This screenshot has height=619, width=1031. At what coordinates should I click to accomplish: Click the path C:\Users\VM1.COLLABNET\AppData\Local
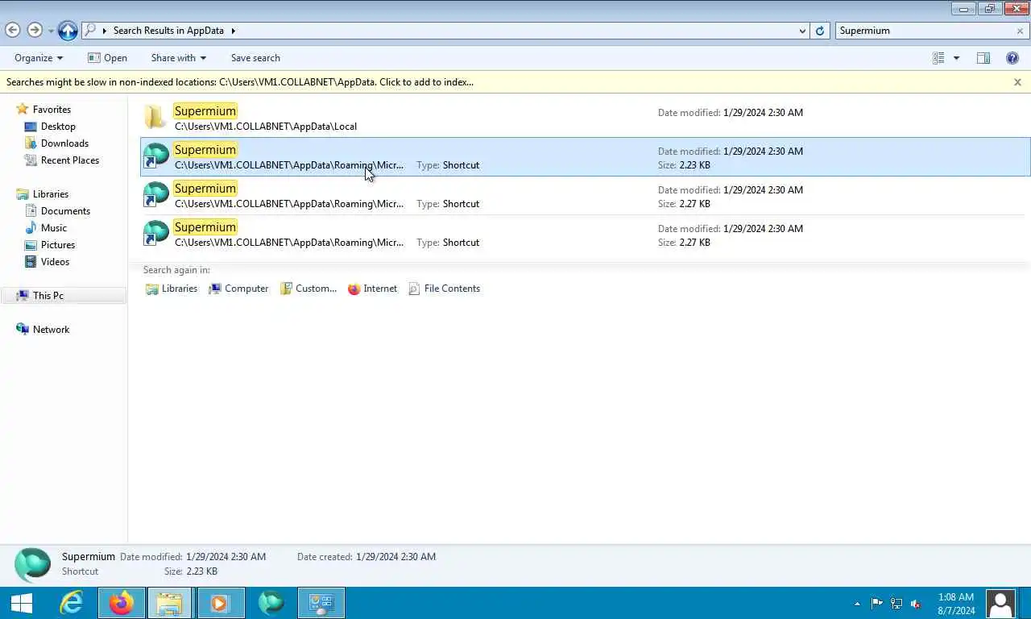(x=266, y=127)
